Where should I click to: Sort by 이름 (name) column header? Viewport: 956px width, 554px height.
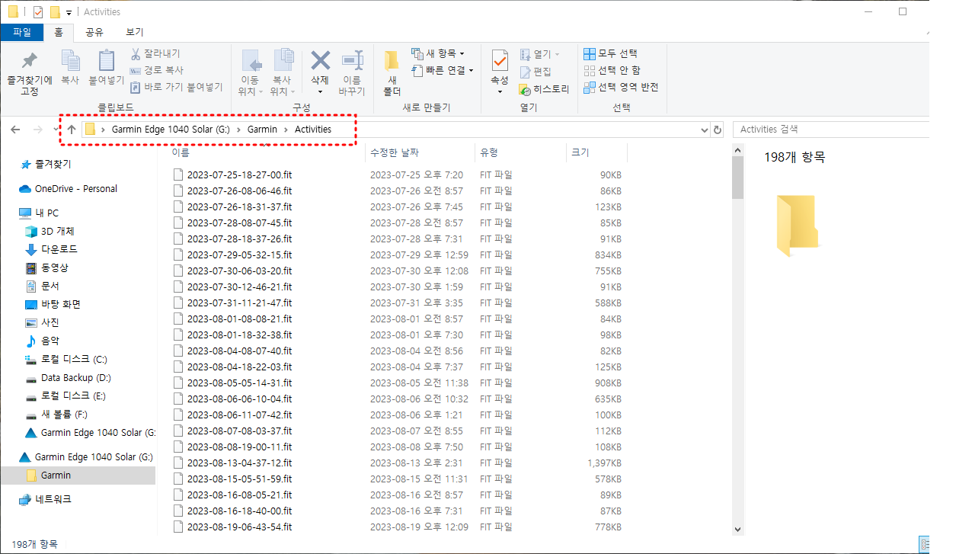(181, 153)
